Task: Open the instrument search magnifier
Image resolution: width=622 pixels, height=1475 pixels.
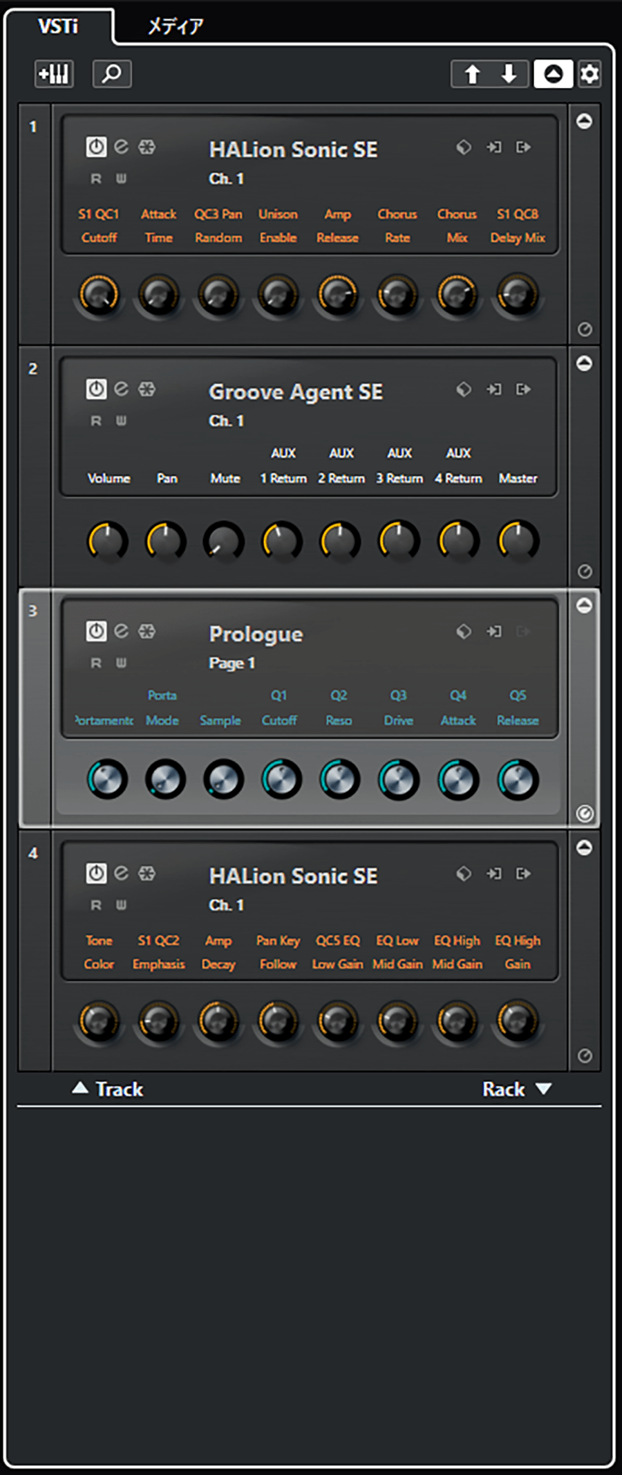Action: [x=112, y=74]
